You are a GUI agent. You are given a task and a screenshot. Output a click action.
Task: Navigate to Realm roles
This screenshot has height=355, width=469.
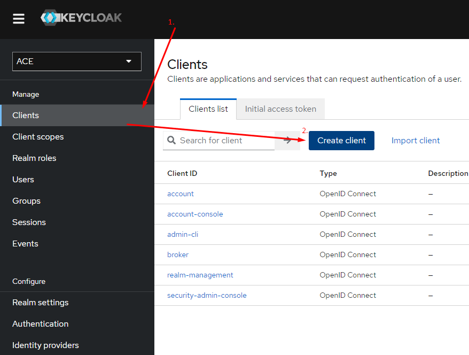[34, 158]
